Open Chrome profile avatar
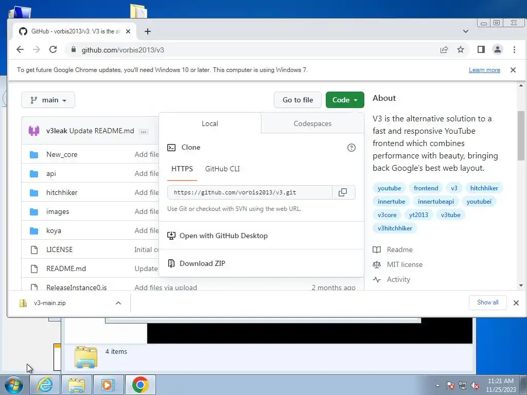This screenshot has height=395, width=527. pos(498,50)
